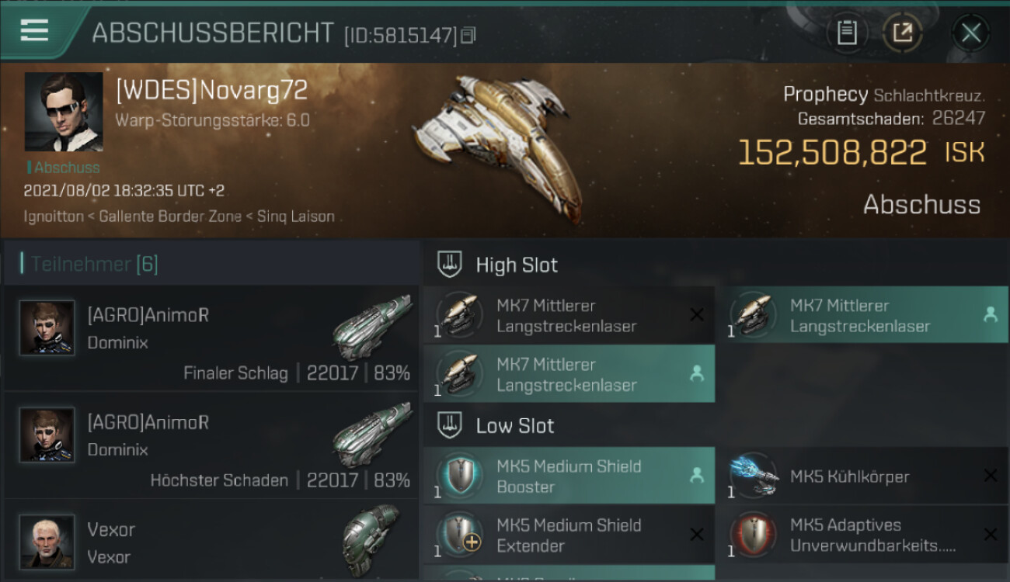Share the kill report externally
Screen dimensions: 1010x582
pos(902,33)
